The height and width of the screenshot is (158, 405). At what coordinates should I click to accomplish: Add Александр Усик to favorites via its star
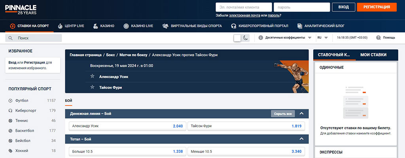pyautogui.click(x=93, y=76)
